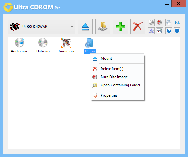Click the Game.iso file name label
The width and height of the screenshot is (188, 157).
[66, 51]
